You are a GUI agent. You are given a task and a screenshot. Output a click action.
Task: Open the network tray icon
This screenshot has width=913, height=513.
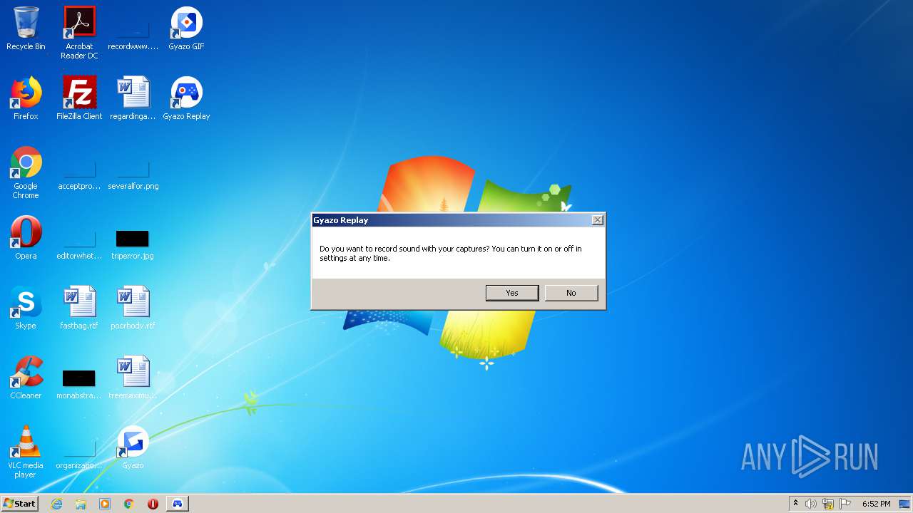click(828, 504)
